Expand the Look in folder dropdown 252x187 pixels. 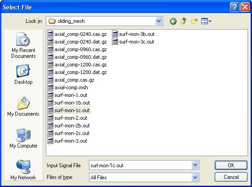pyautogui.click(x=159, y=21)
